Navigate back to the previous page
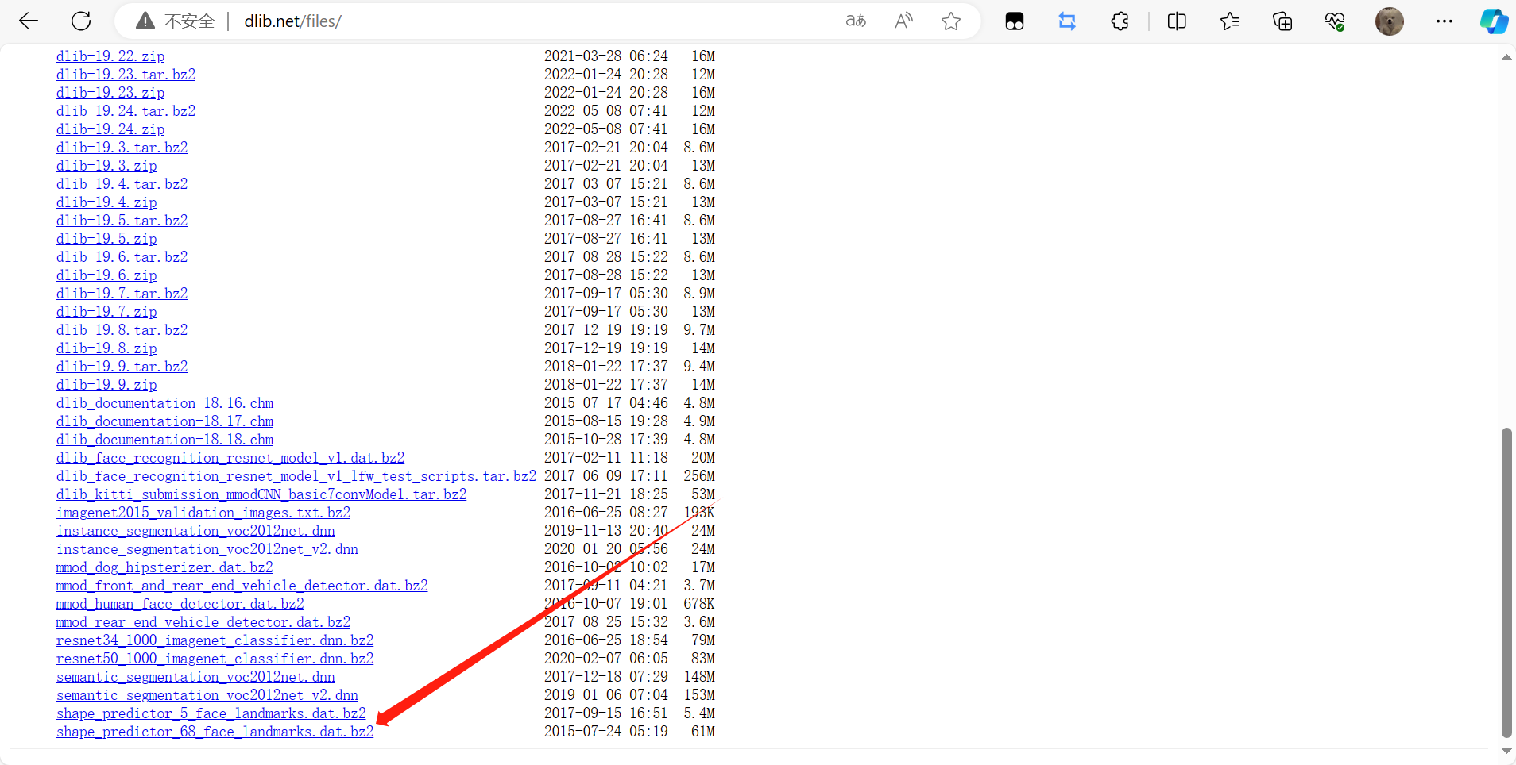Viewport: 1516px width, 765px height. 29,21
